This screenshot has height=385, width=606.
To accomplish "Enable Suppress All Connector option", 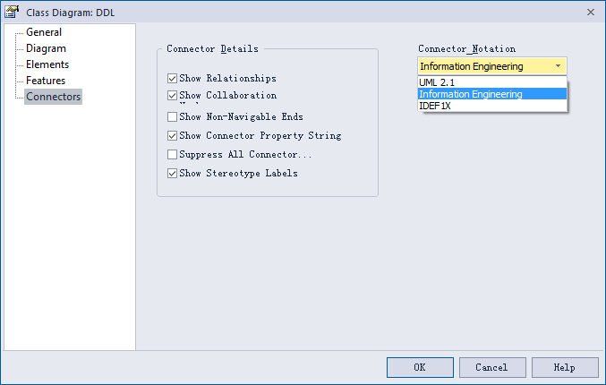I will [x=172, y=155].
